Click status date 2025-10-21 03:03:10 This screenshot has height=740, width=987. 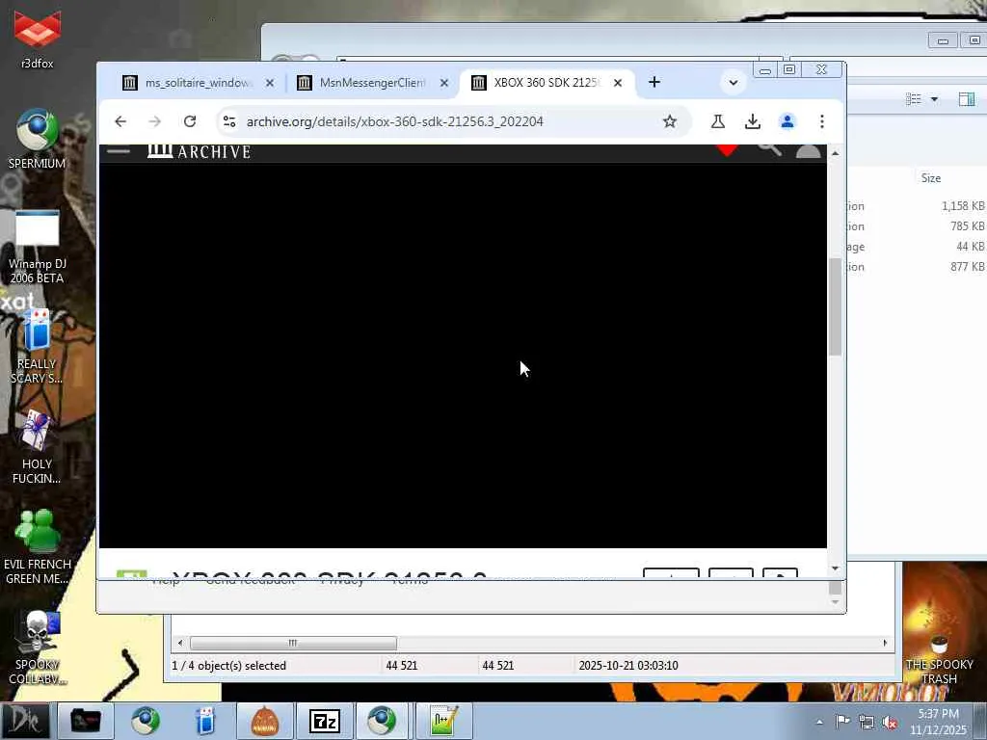628,666
